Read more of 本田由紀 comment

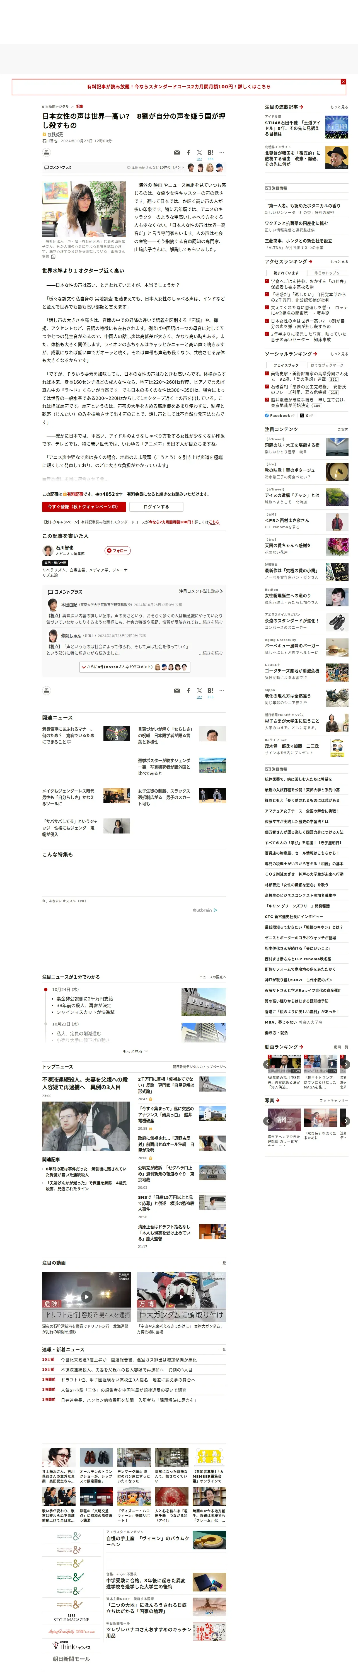pyautogui.click(x=211, y=623)
